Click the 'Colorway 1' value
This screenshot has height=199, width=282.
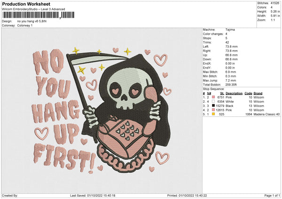coord(25,25)
